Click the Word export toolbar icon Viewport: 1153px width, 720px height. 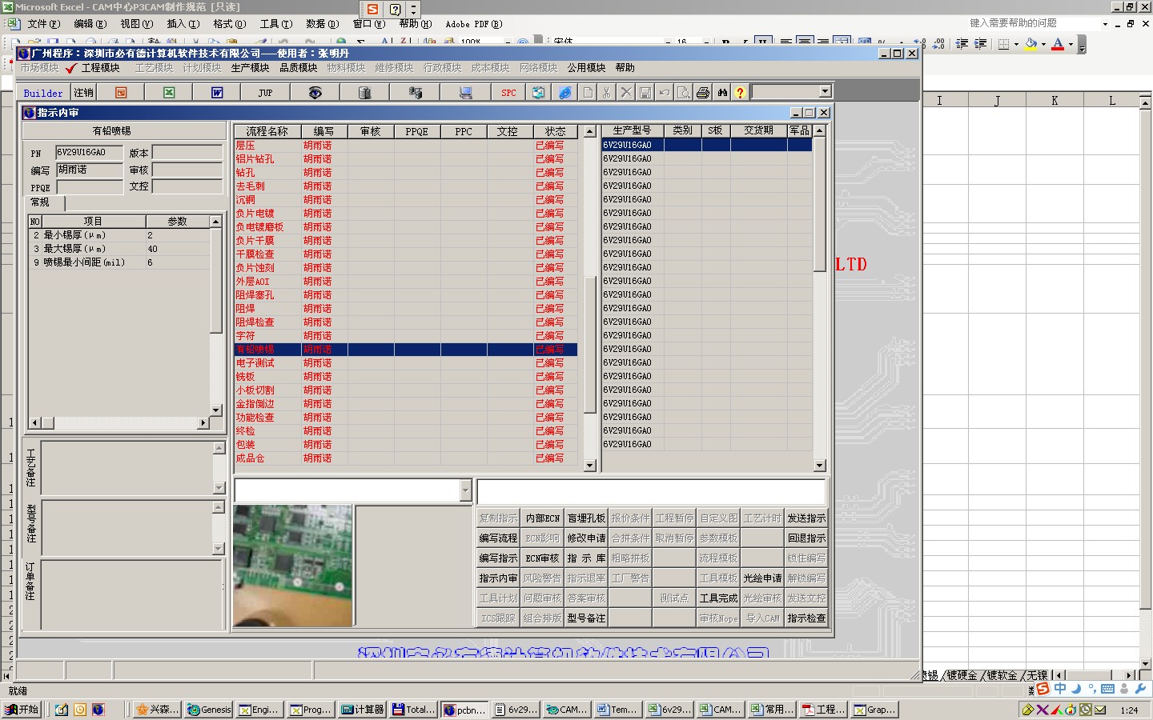(217, 93)
